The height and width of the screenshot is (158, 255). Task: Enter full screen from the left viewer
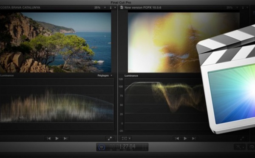[110, 138]
